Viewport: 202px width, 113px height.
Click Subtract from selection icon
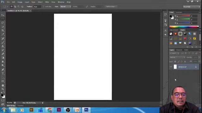point(19,7)
